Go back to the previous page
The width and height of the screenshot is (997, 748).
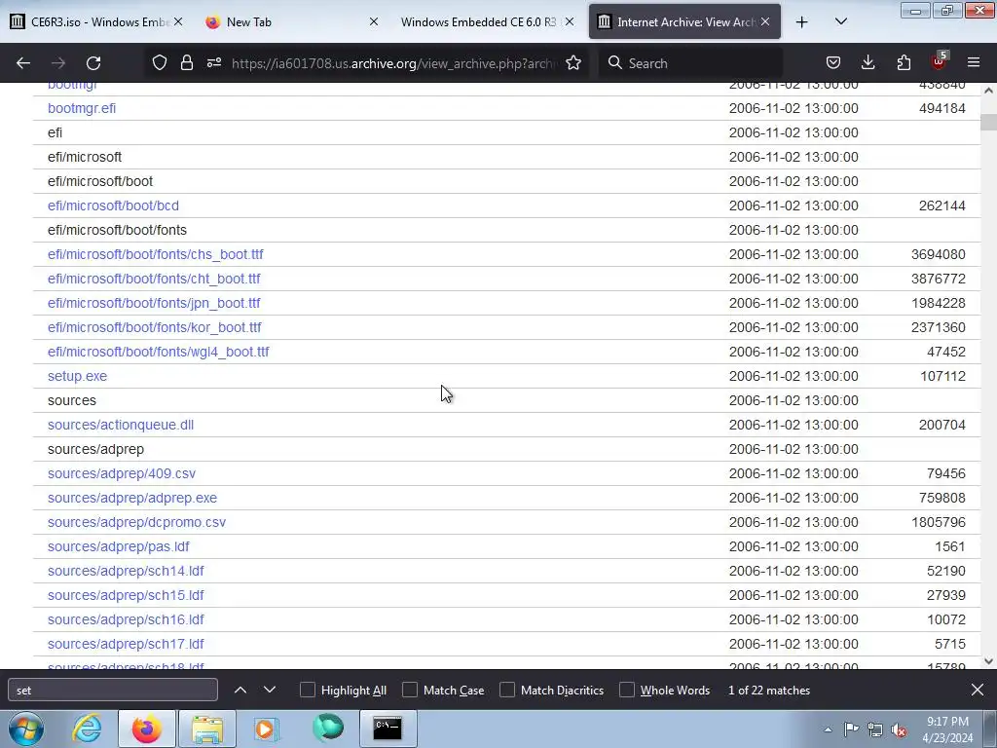pyautogui.click(x=23, y=63)
